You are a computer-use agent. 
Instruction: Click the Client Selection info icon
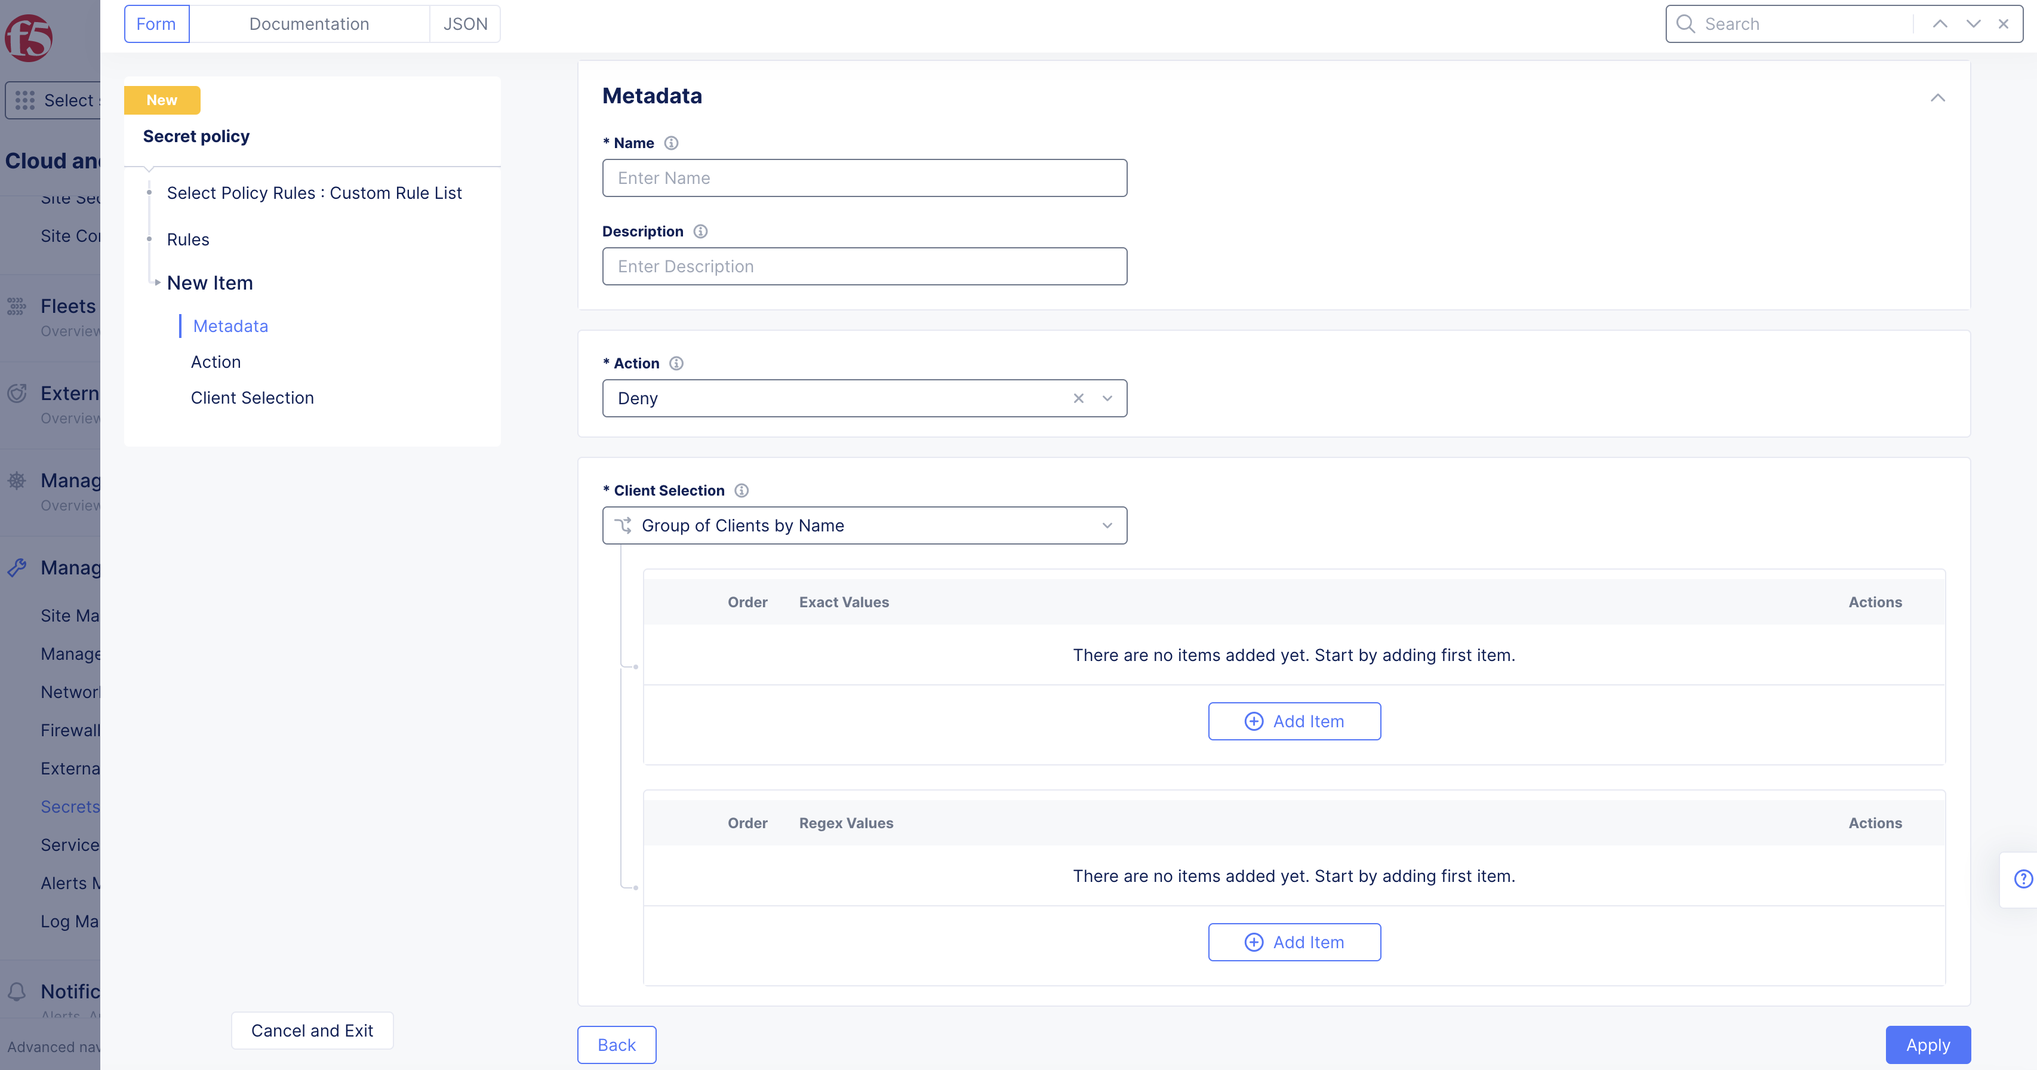[x=741, y=490]
